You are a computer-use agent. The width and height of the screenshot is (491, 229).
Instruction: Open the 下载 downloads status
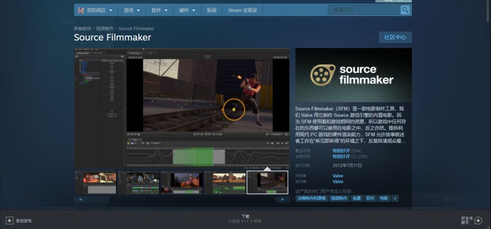(x=245, y=218)
